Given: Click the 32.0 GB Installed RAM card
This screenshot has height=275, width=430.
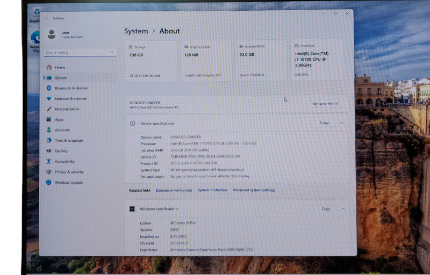Looking at the screenshot, I should 262,61.
